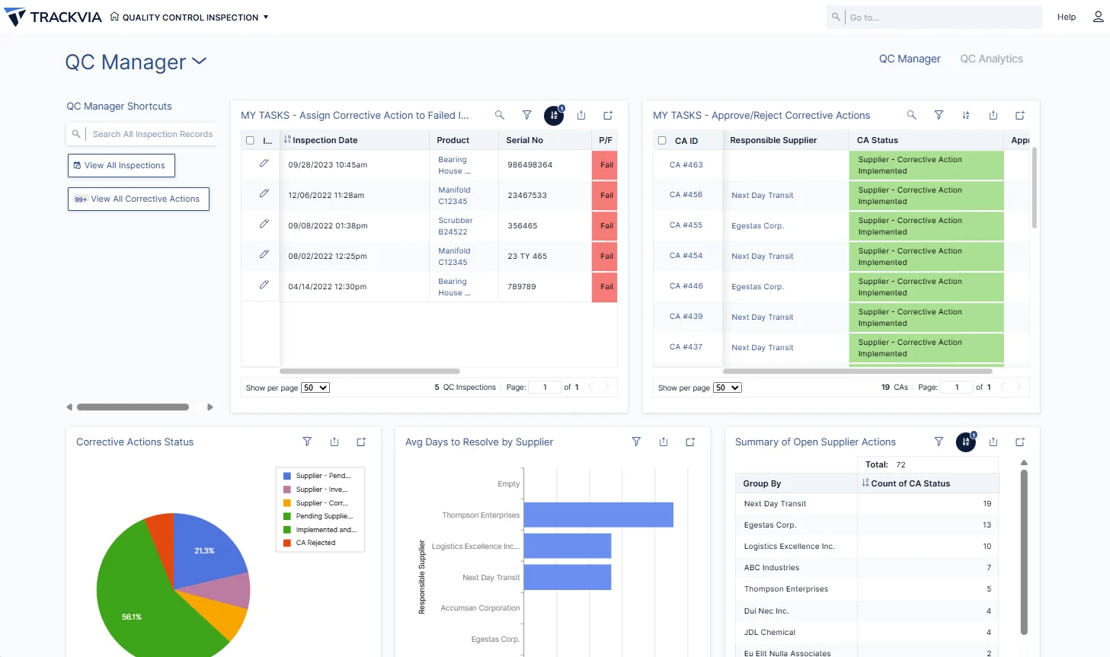Toggle the Supplier - Pend... legend swatch
1110x657 pixels.
click(x=287, y=476)
